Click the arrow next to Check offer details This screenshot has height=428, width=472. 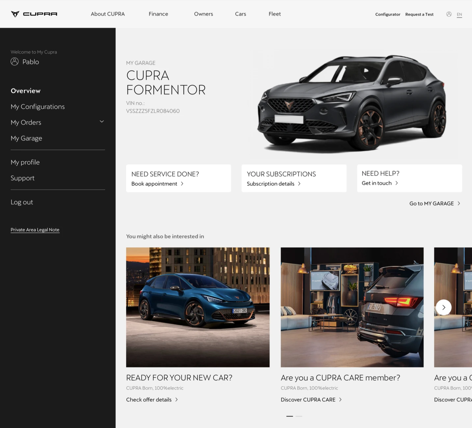(x=176, y=400)
